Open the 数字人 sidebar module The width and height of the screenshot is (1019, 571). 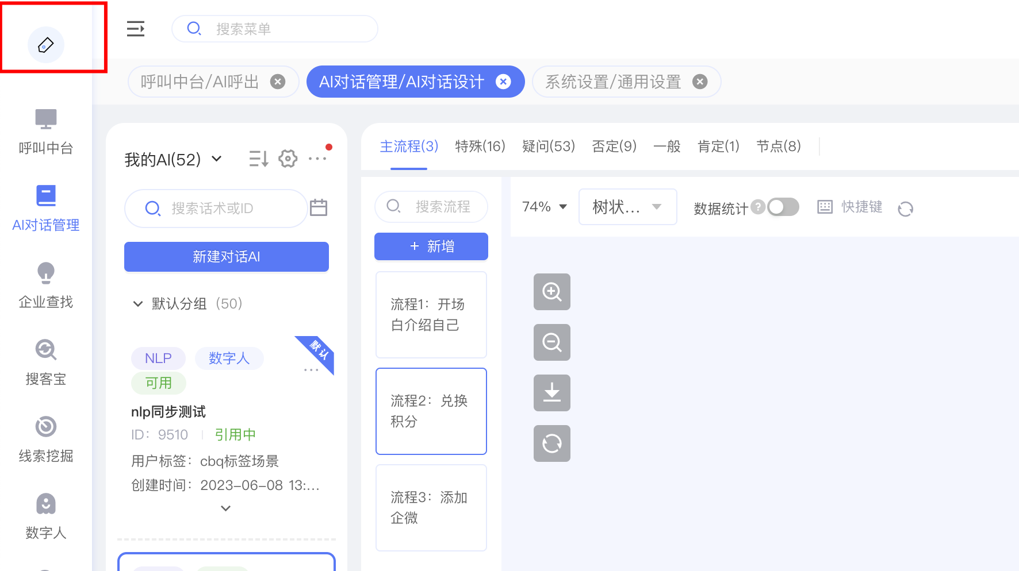46,517
